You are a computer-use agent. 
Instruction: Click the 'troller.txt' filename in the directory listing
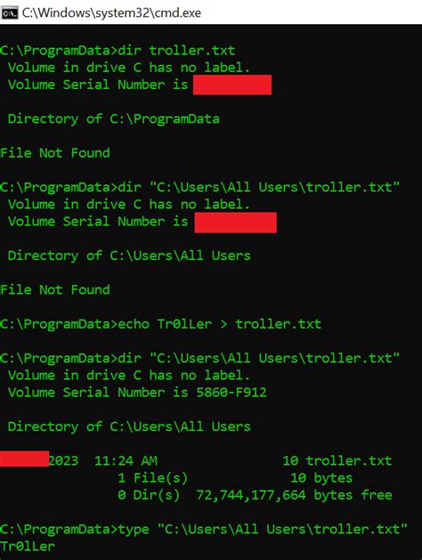(349, 460)
